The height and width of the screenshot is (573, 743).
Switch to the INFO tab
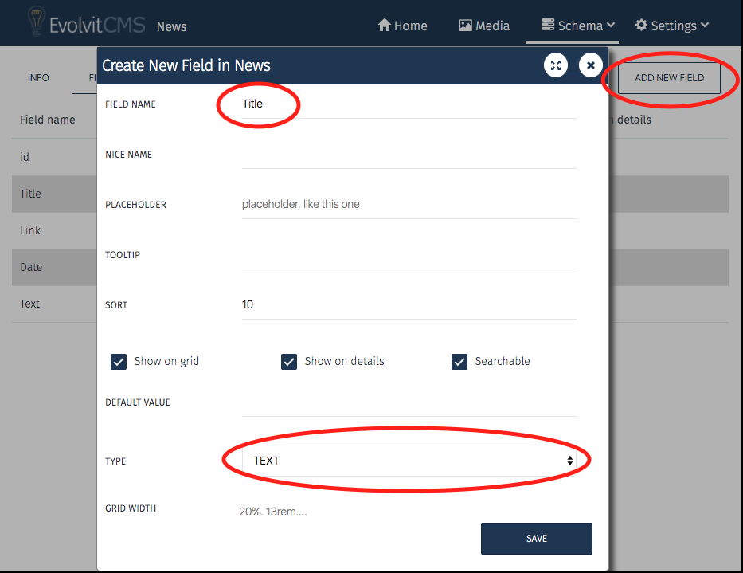[38, 78]
